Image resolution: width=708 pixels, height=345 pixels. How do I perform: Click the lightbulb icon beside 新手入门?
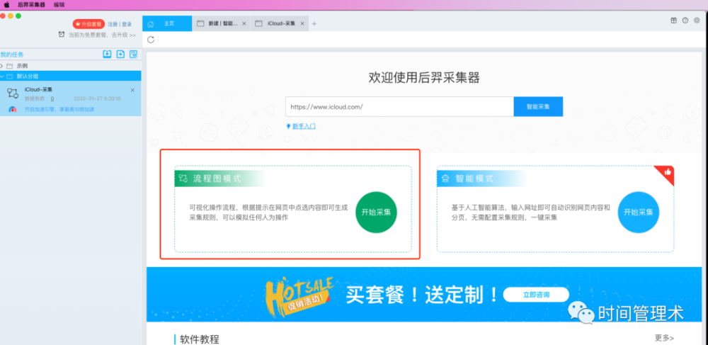[x=288, y=126]
